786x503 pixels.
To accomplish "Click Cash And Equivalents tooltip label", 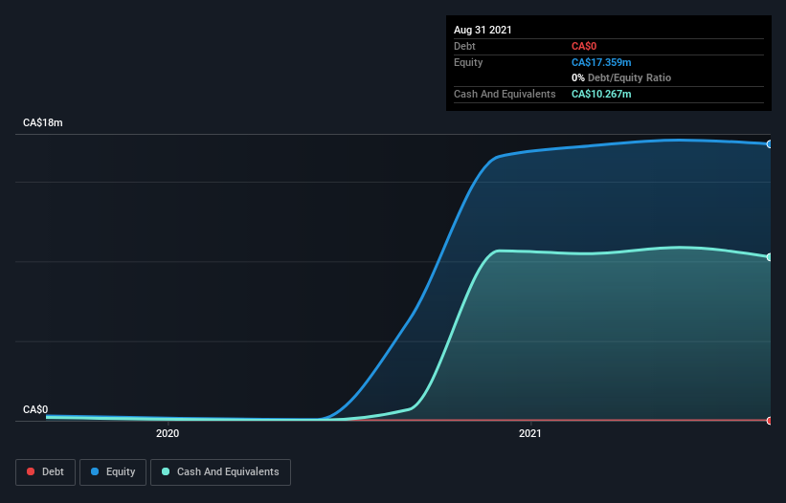I will tap(505, 94).
